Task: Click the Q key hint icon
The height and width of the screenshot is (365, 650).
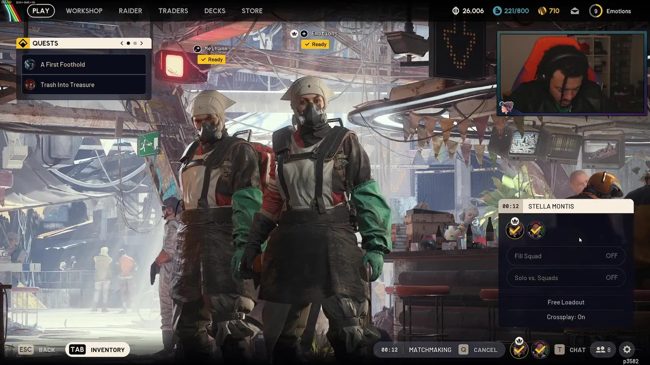Action: pos(463,350)
